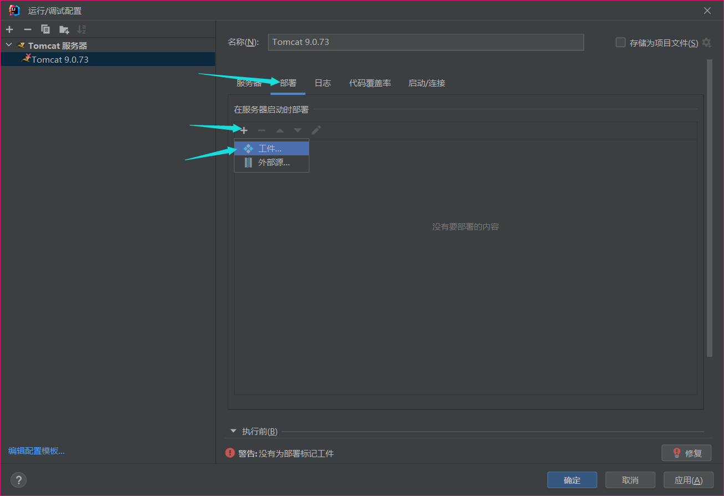Add a new run configuration

point(9,29)
